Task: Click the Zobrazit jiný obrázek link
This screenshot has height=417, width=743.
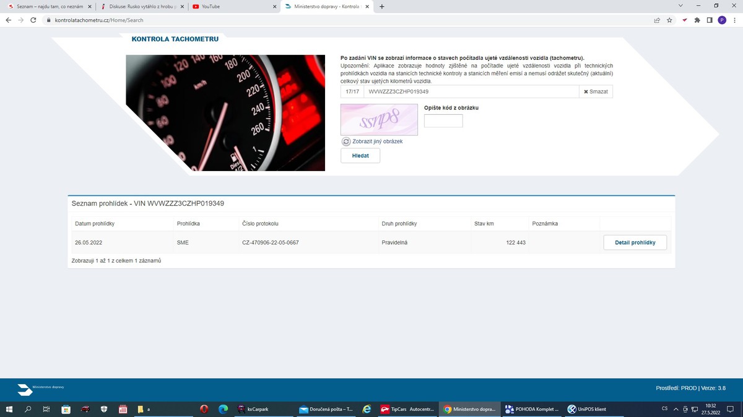Action: point(377,141)
